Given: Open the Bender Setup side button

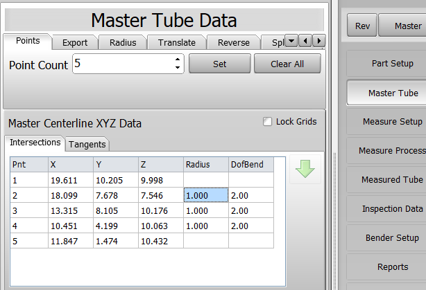Looking at the screenshot, I should click(392, 238).
